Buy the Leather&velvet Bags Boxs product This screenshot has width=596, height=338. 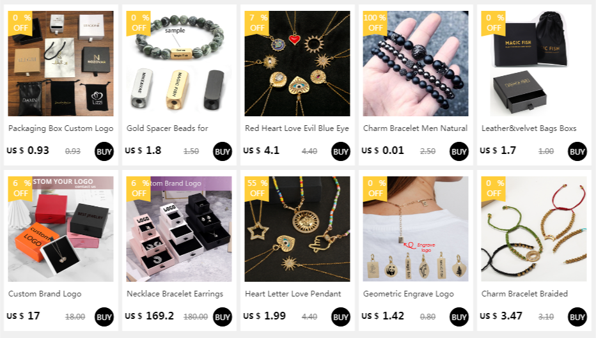tap(577, 151)
